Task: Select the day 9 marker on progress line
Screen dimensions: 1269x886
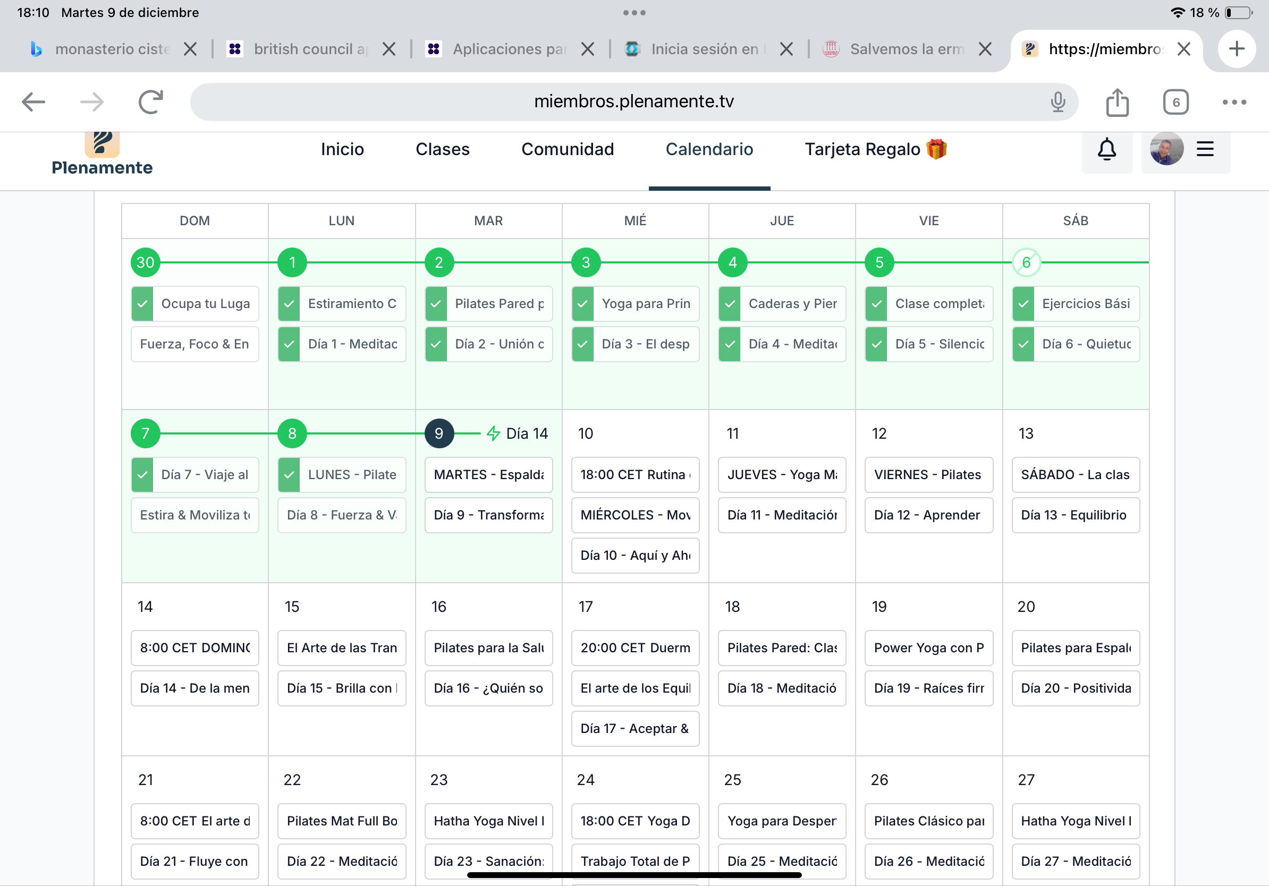Action: (439, 433)
